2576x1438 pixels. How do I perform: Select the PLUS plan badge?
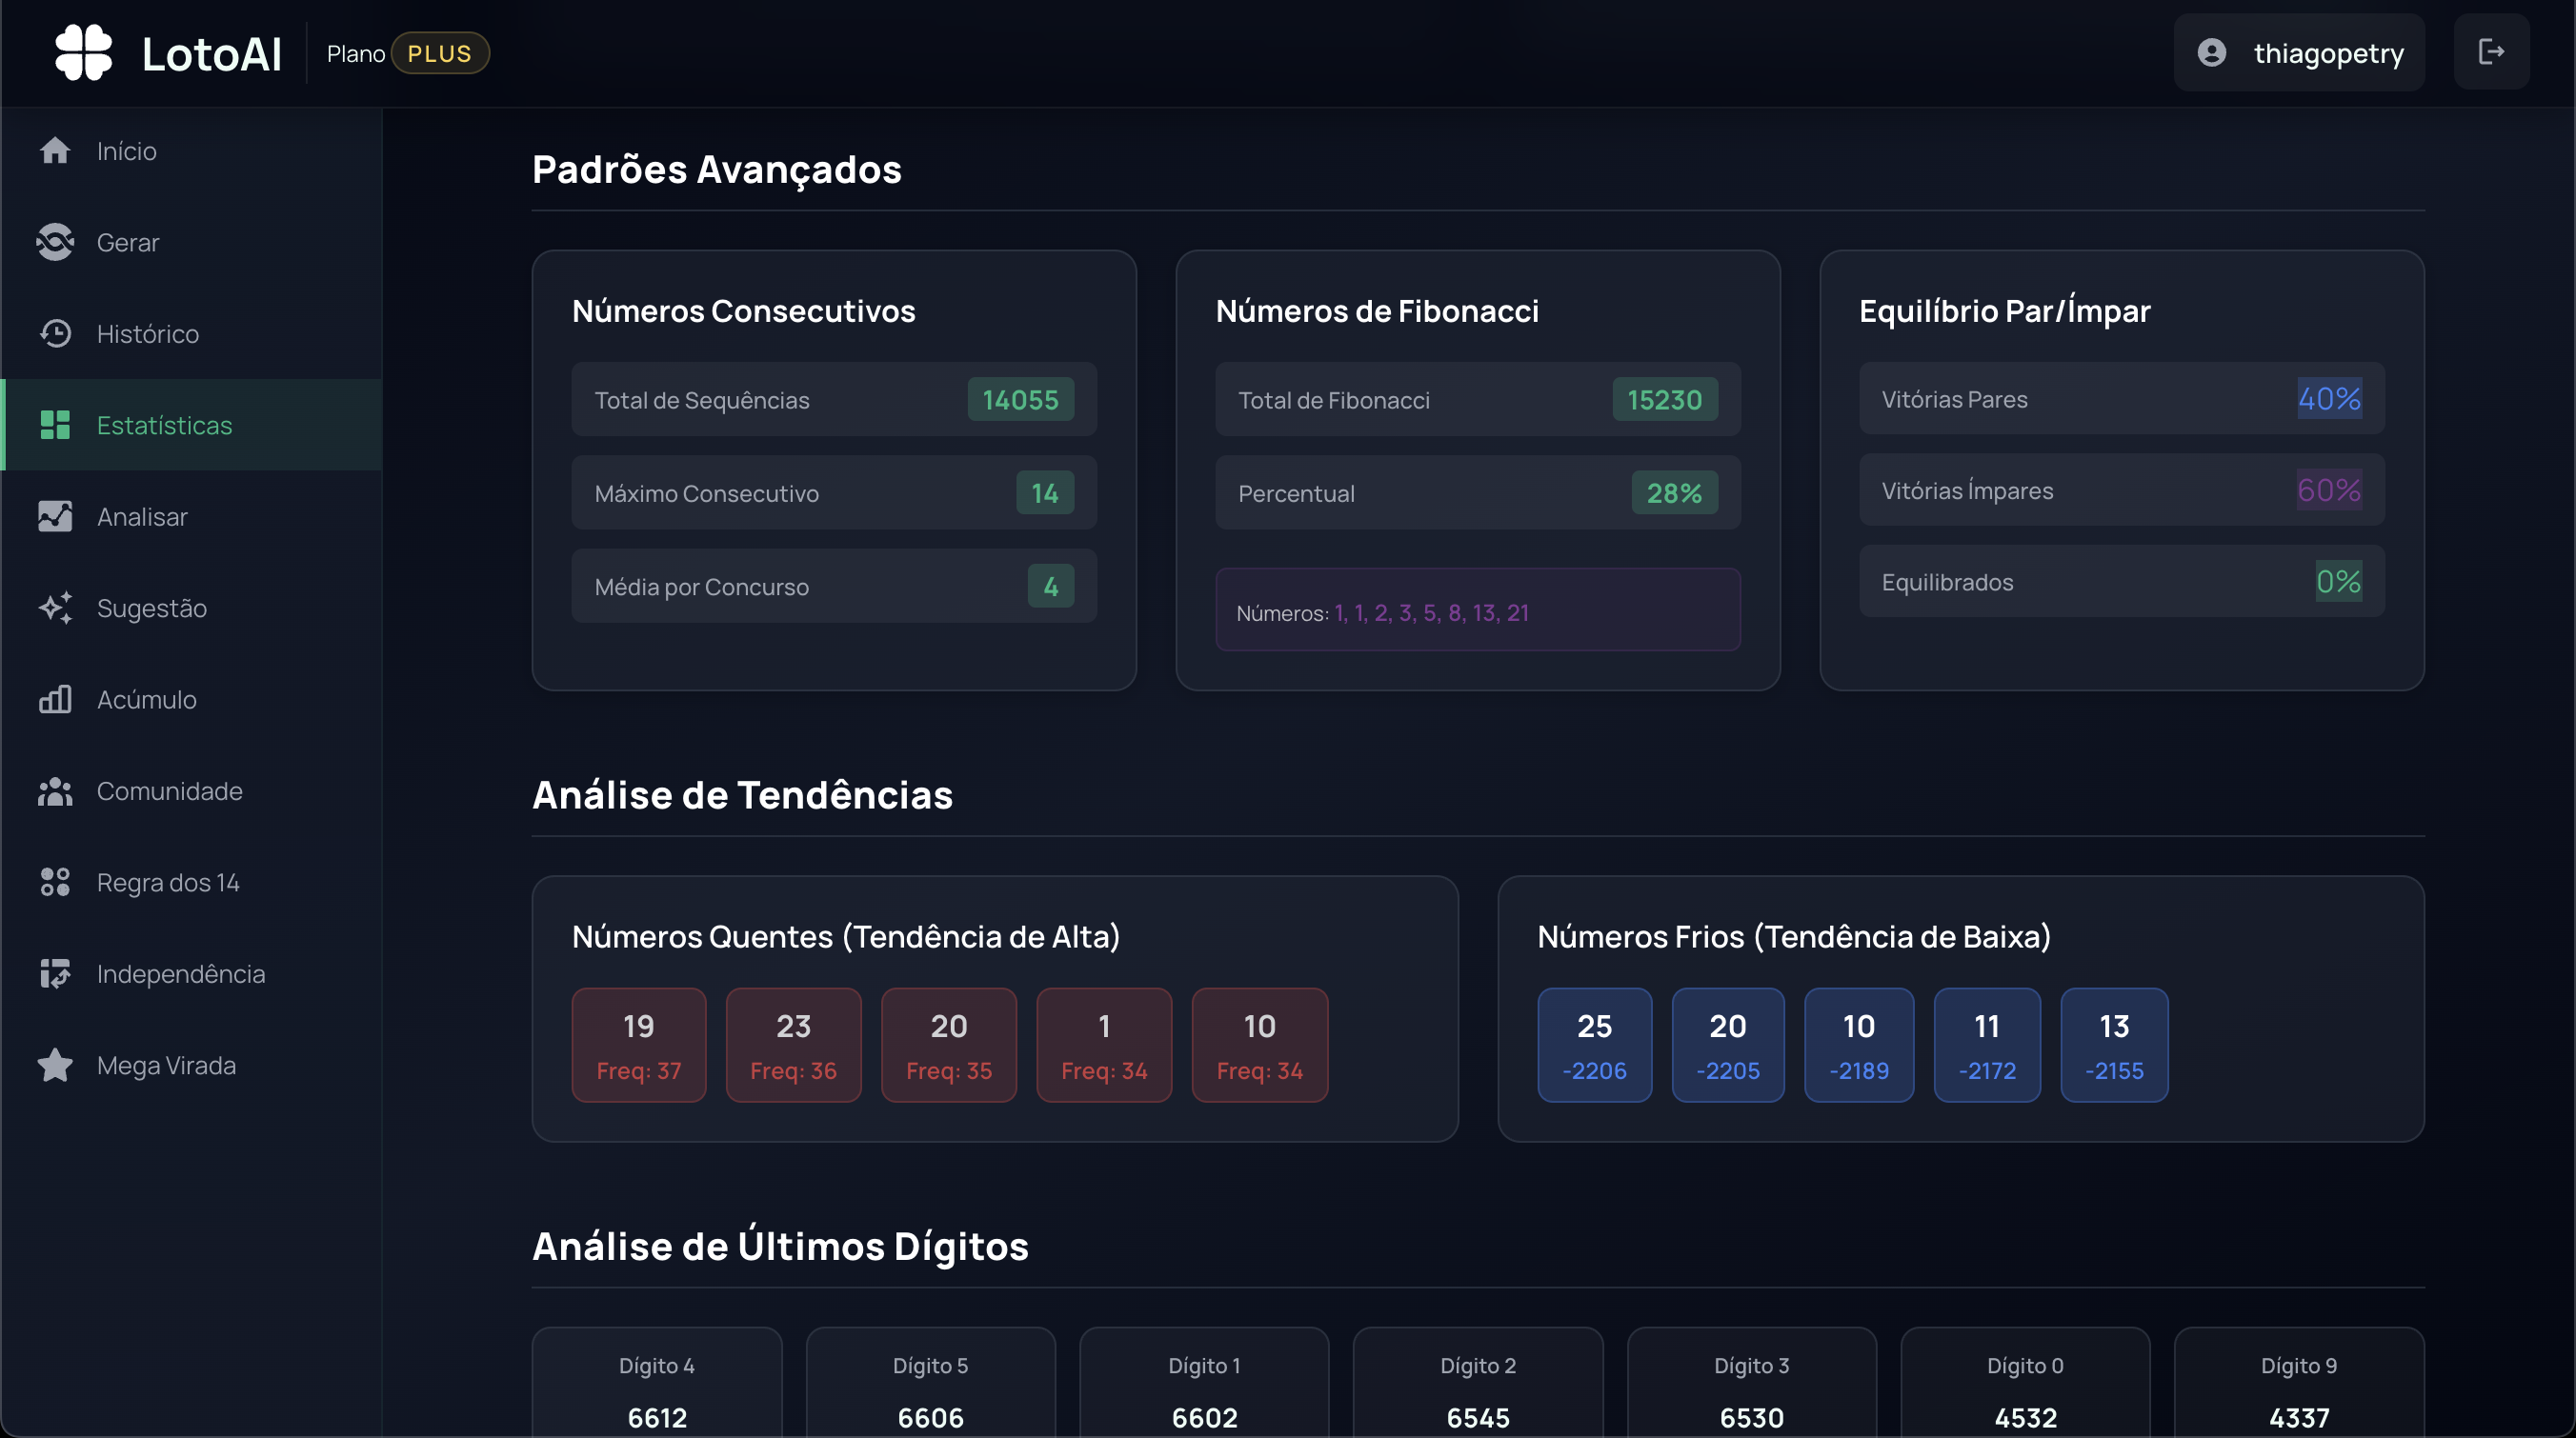pos(440,53)
